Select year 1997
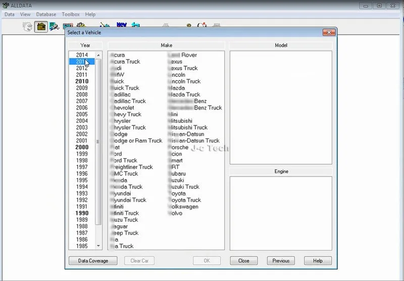 pyautogui.click(x=82, y=167)
